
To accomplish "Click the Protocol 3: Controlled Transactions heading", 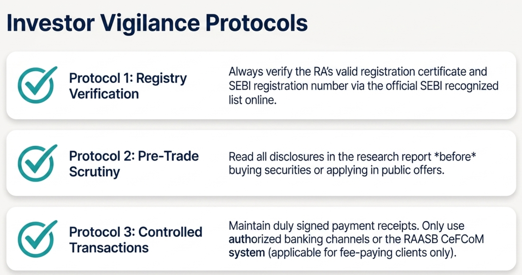I will pyautogui.click(x=136, y=240).
